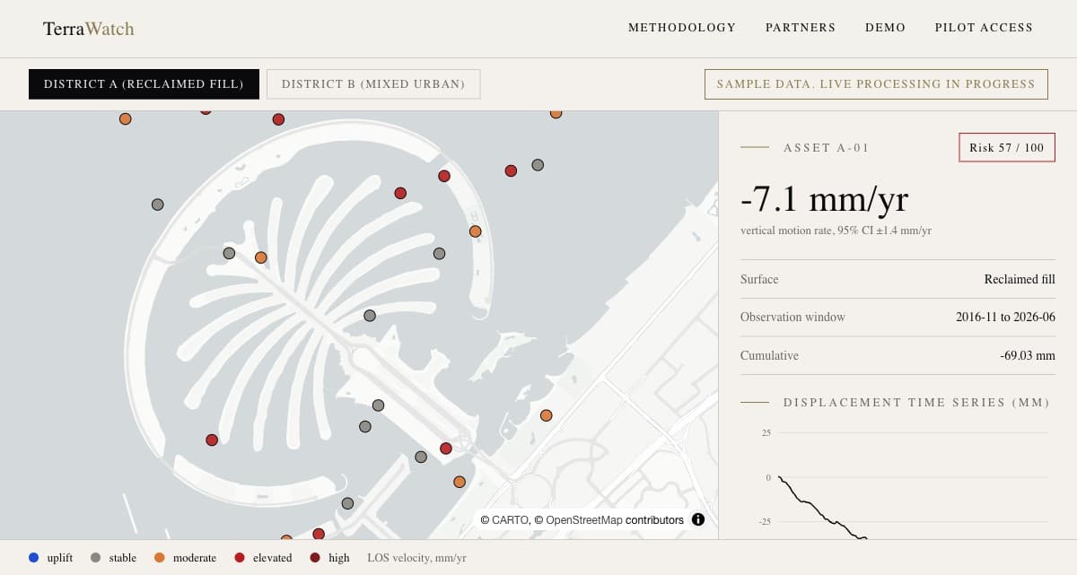Viewport: 1077px width, 575px height.
Task: Select the orange marker on the crescent's eastern arm
Action: pyautogui.click(x=476, y=231)
